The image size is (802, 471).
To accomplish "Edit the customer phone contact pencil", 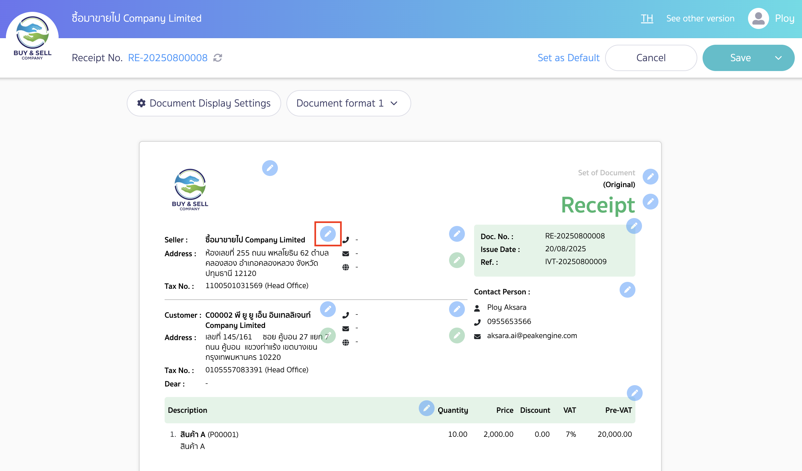I will pos(457,309).
